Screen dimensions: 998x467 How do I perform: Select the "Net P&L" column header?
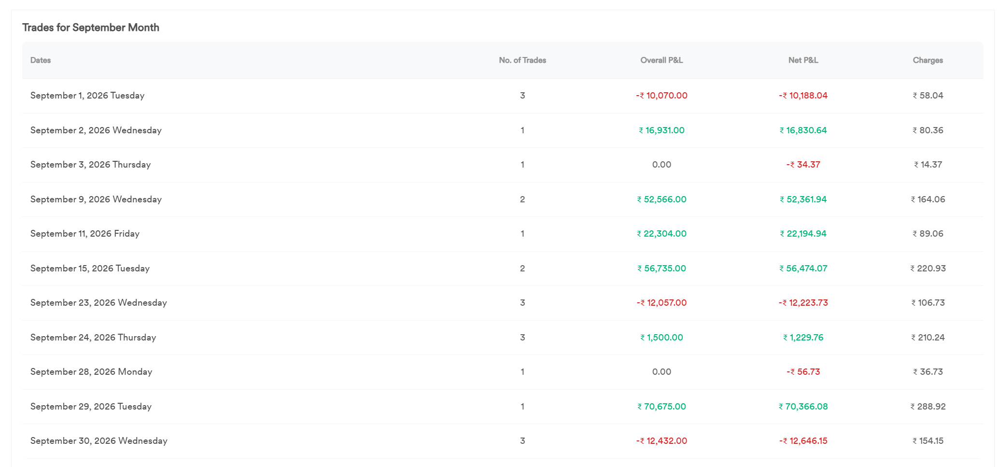coord(803,60)
